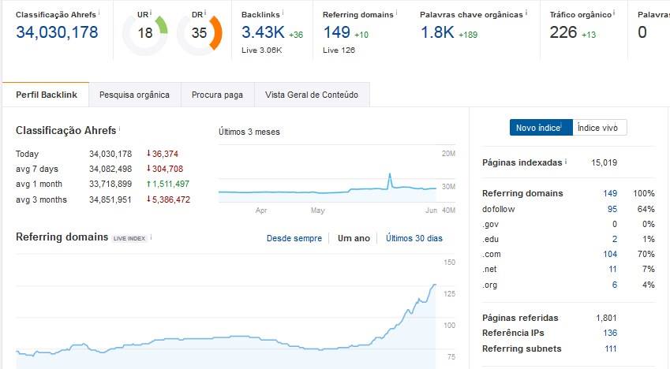Select Vista Geral de Conteúdo tab

312,95
